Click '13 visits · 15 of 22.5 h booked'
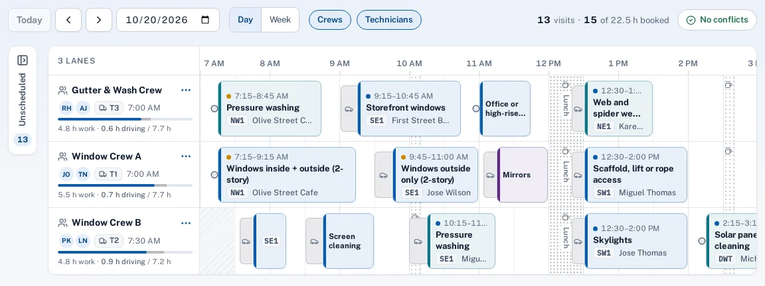The height and width of the screenshot is (286, 765). (x=603, y=20)
